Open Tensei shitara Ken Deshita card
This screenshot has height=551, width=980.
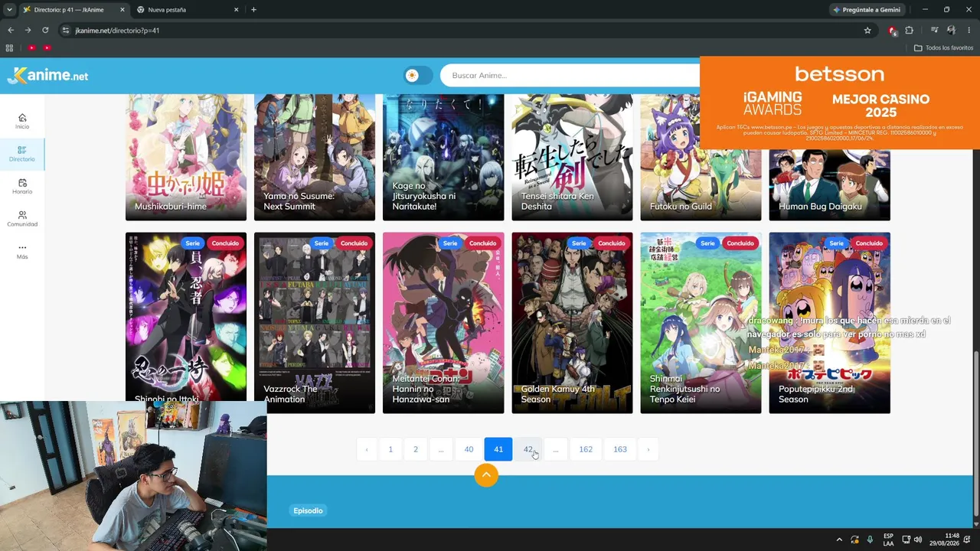coord(572,158)
